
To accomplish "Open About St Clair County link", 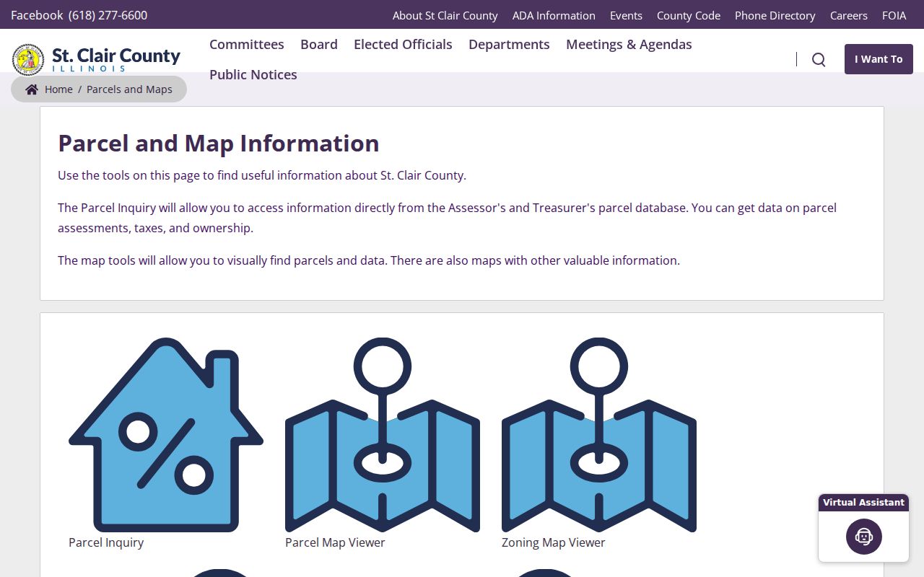I will click(445, 15).
